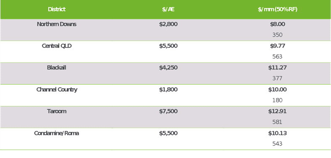Click the $2,800 value for Northern Downs
Image resolution: width=331 pixels, height=158 pixels.
168,24
